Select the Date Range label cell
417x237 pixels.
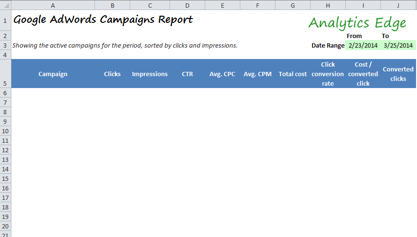pos(328,46)
